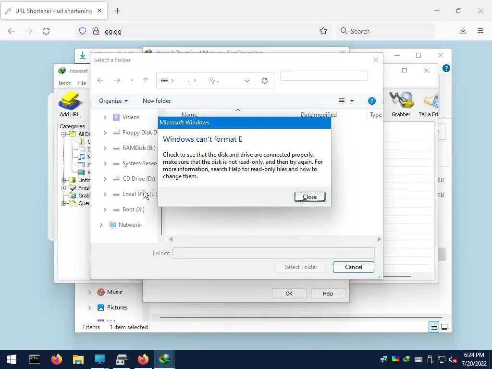
Task: Open the File menu in IDM
Action: [x=82, y=83]
